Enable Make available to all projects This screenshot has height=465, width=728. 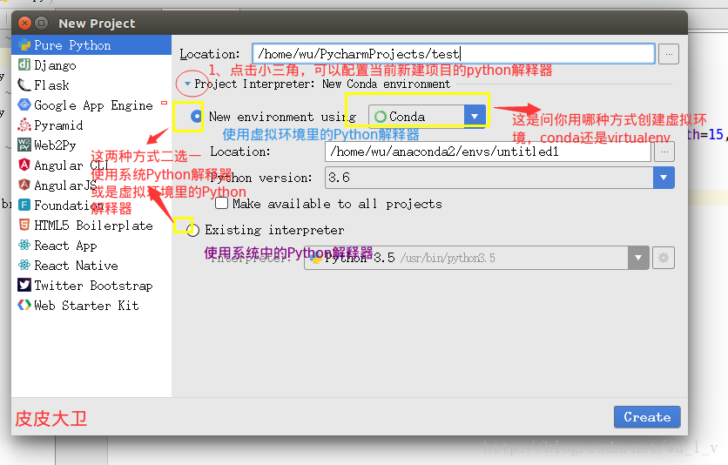[221, 203]
